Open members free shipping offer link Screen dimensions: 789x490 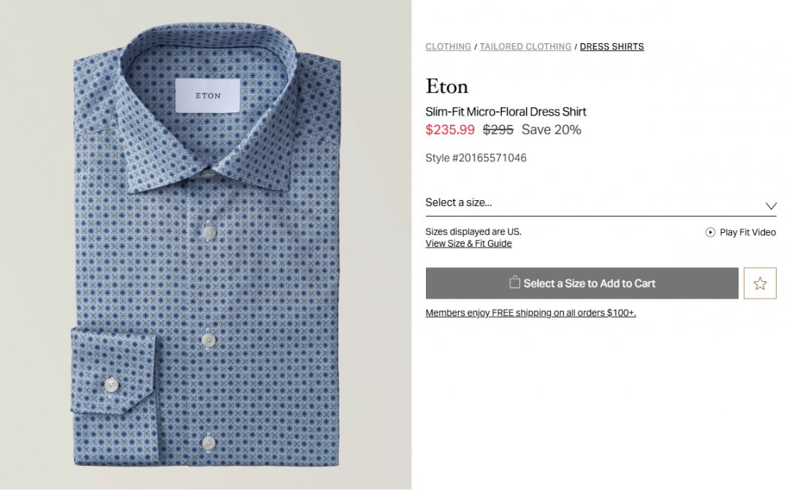tap(531, 313)
